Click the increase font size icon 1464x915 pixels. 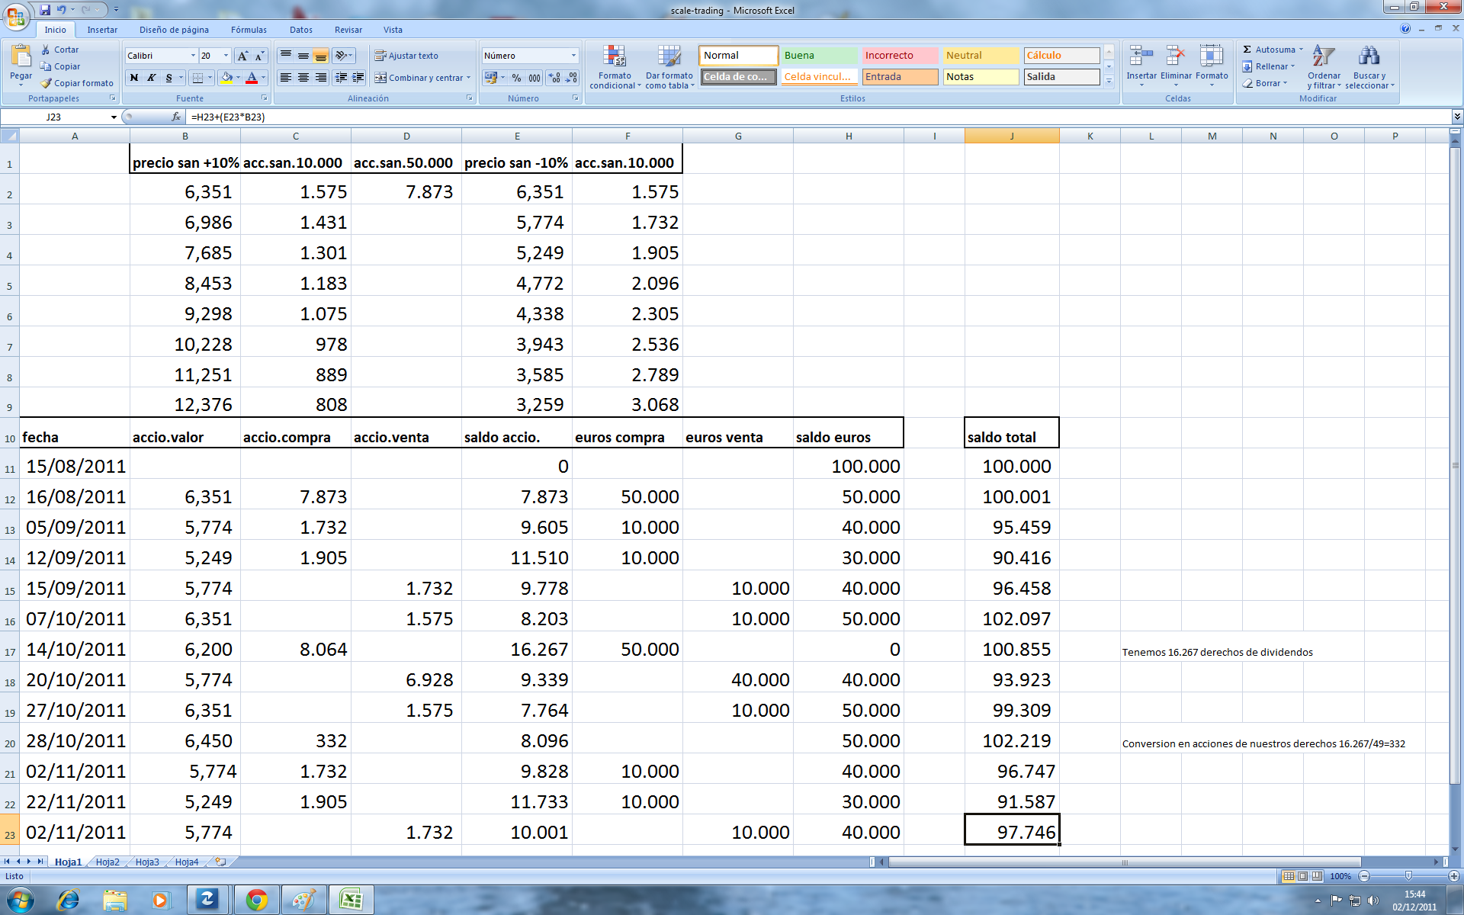point(242,56)
